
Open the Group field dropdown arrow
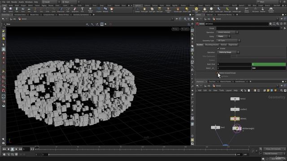[282, 28]
